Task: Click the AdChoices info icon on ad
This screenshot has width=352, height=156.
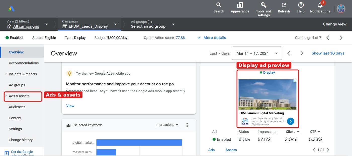Action: [295, 81]
